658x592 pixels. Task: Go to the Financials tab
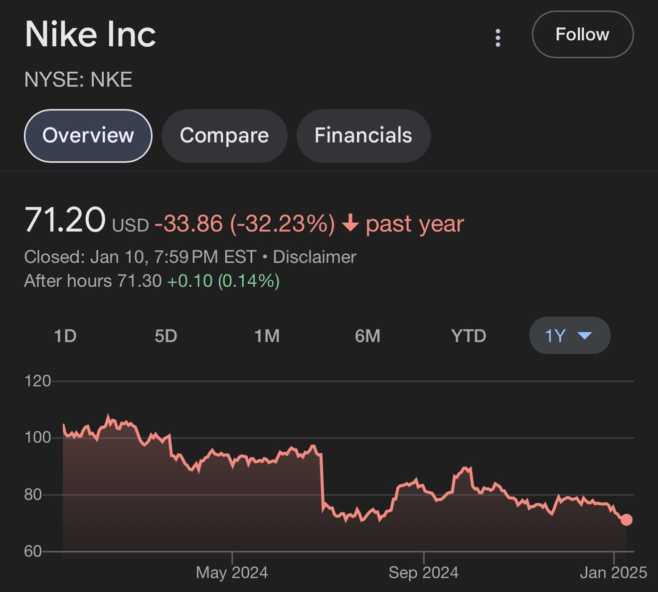(x=363, y=135)
